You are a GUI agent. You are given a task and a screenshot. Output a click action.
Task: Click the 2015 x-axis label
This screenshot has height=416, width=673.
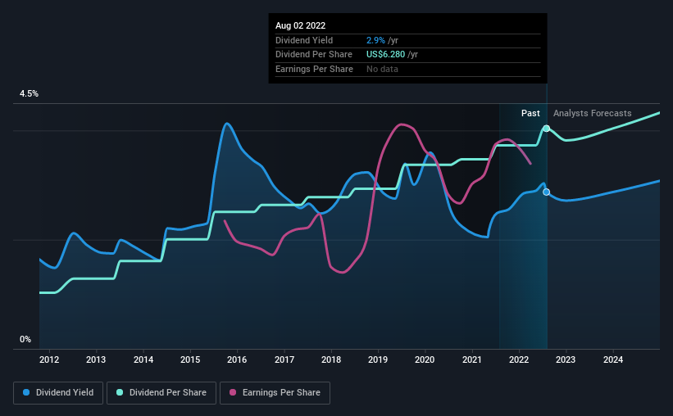(190, 359)
